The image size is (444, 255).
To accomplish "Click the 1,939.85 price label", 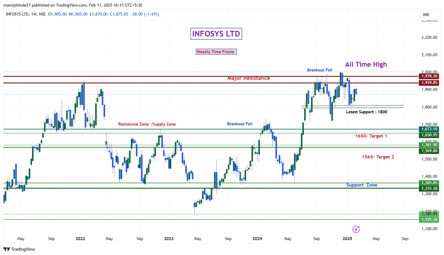I will pyautogui.click(x=429, y=83).
